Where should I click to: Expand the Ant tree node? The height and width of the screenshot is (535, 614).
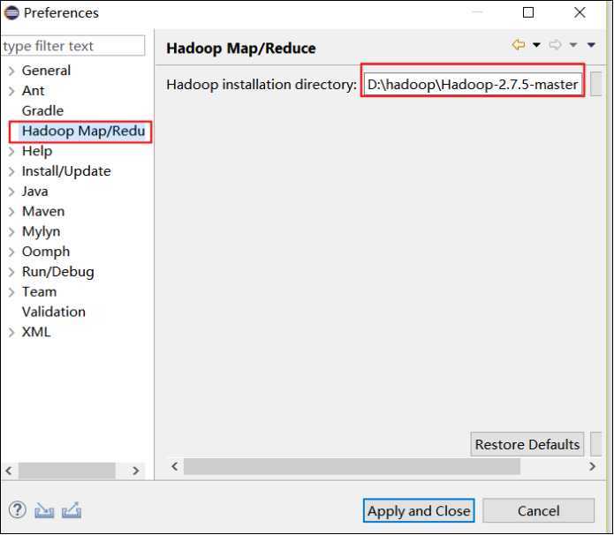click(x=11, y=91)
